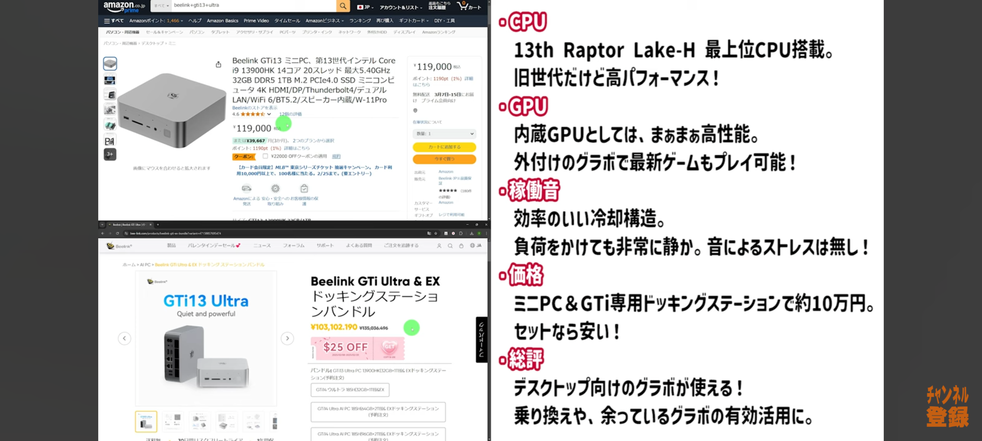This screenshot has width=982, height=441.
Task: Click the Beelink site search icon
Action: click(x=450, y=246)
